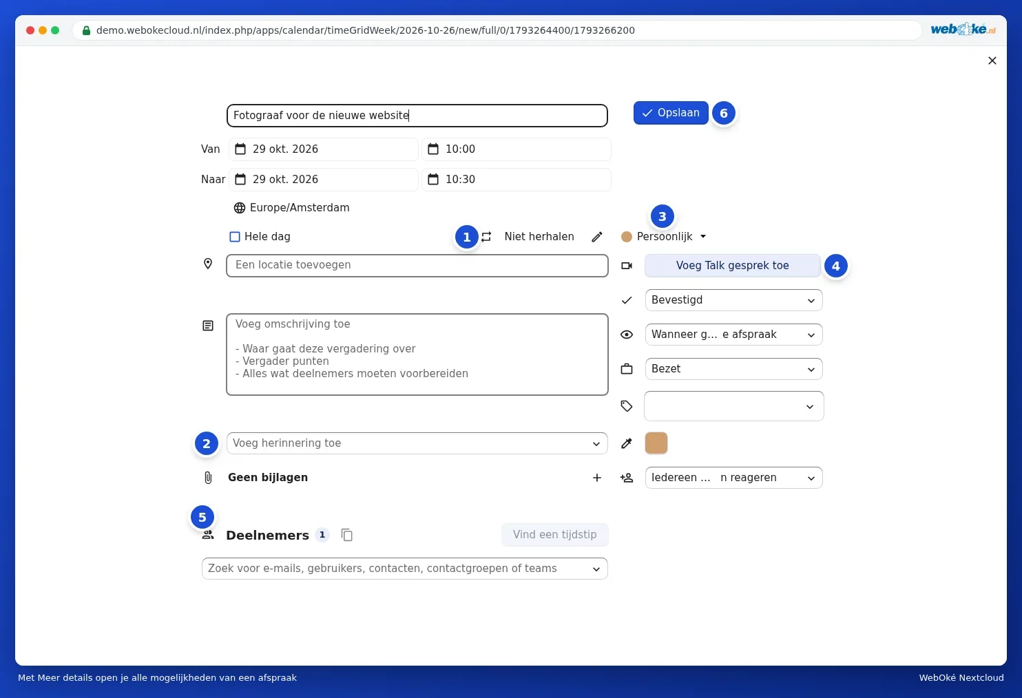
Task: Click the Van start time 10:00 field
Action: (x=517, y=149)
